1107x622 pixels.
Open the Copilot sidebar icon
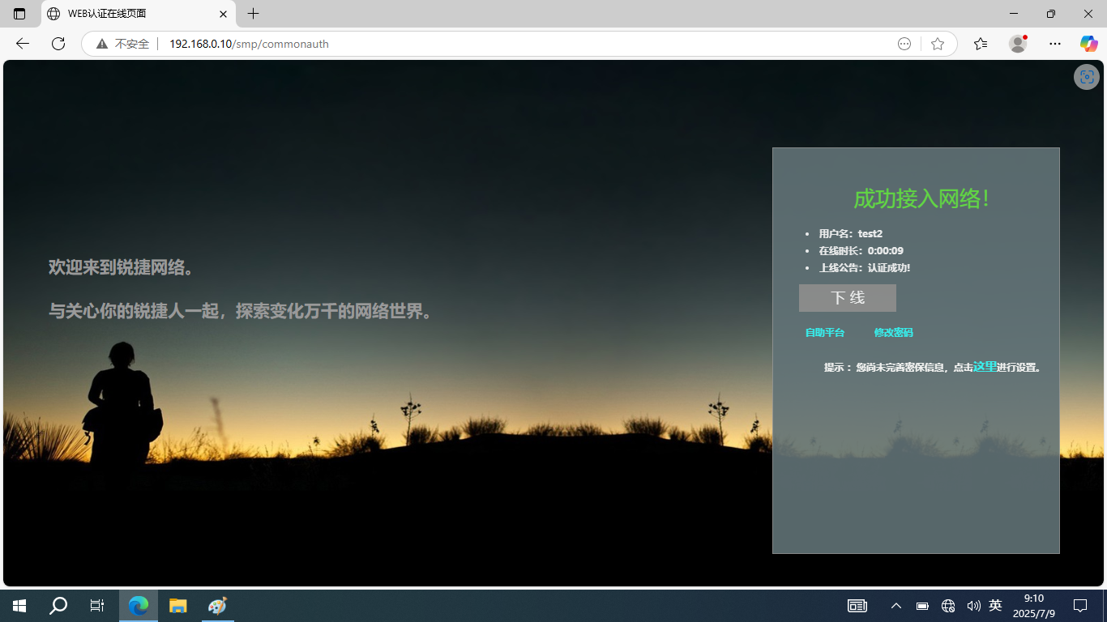point(1088,44)
